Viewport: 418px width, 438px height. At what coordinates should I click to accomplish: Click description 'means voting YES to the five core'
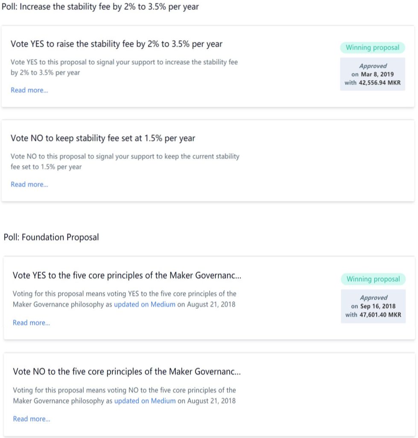click(x=124, y=299)
